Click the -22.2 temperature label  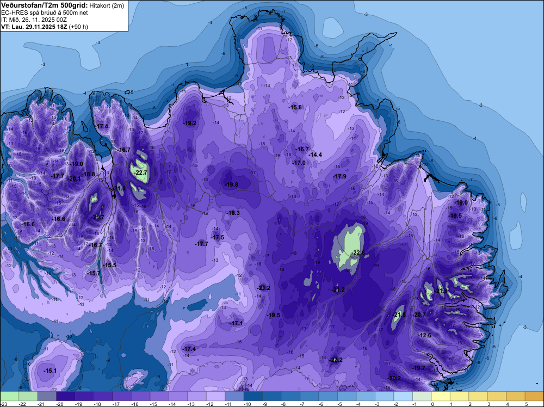point(336,360)
